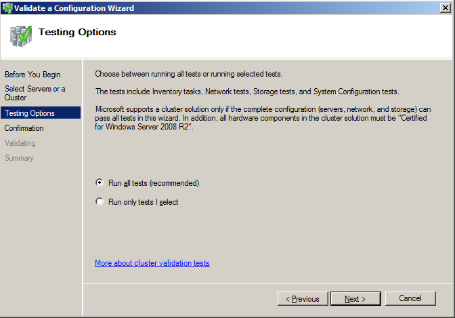Select Run all tests (recommended) option

pos(100,182)
